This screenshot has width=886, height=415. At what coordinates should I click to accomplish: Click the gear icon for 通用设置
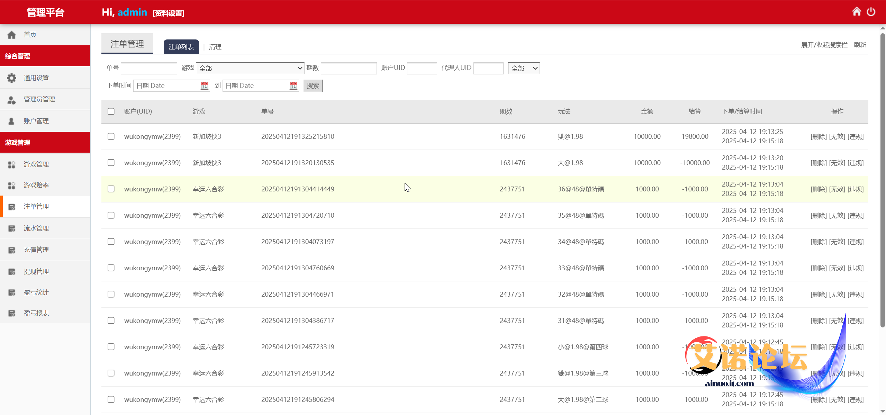pos(12,78)
